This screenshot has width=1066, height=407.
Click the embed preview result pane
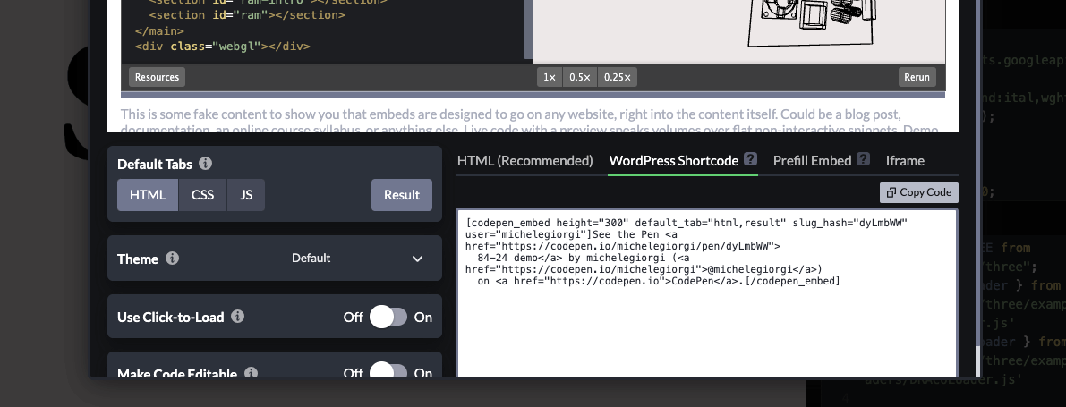[739, 31]
